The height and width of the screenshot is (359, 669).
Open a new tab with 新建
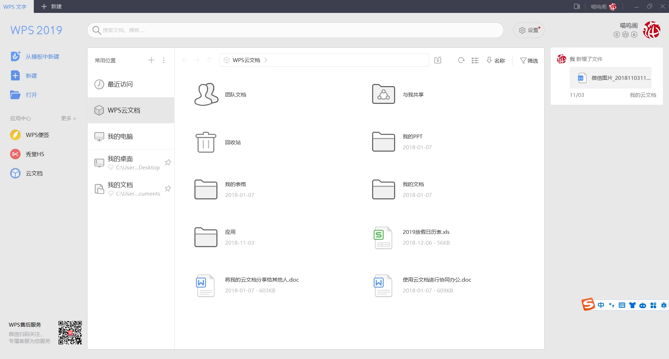[51, 6]
